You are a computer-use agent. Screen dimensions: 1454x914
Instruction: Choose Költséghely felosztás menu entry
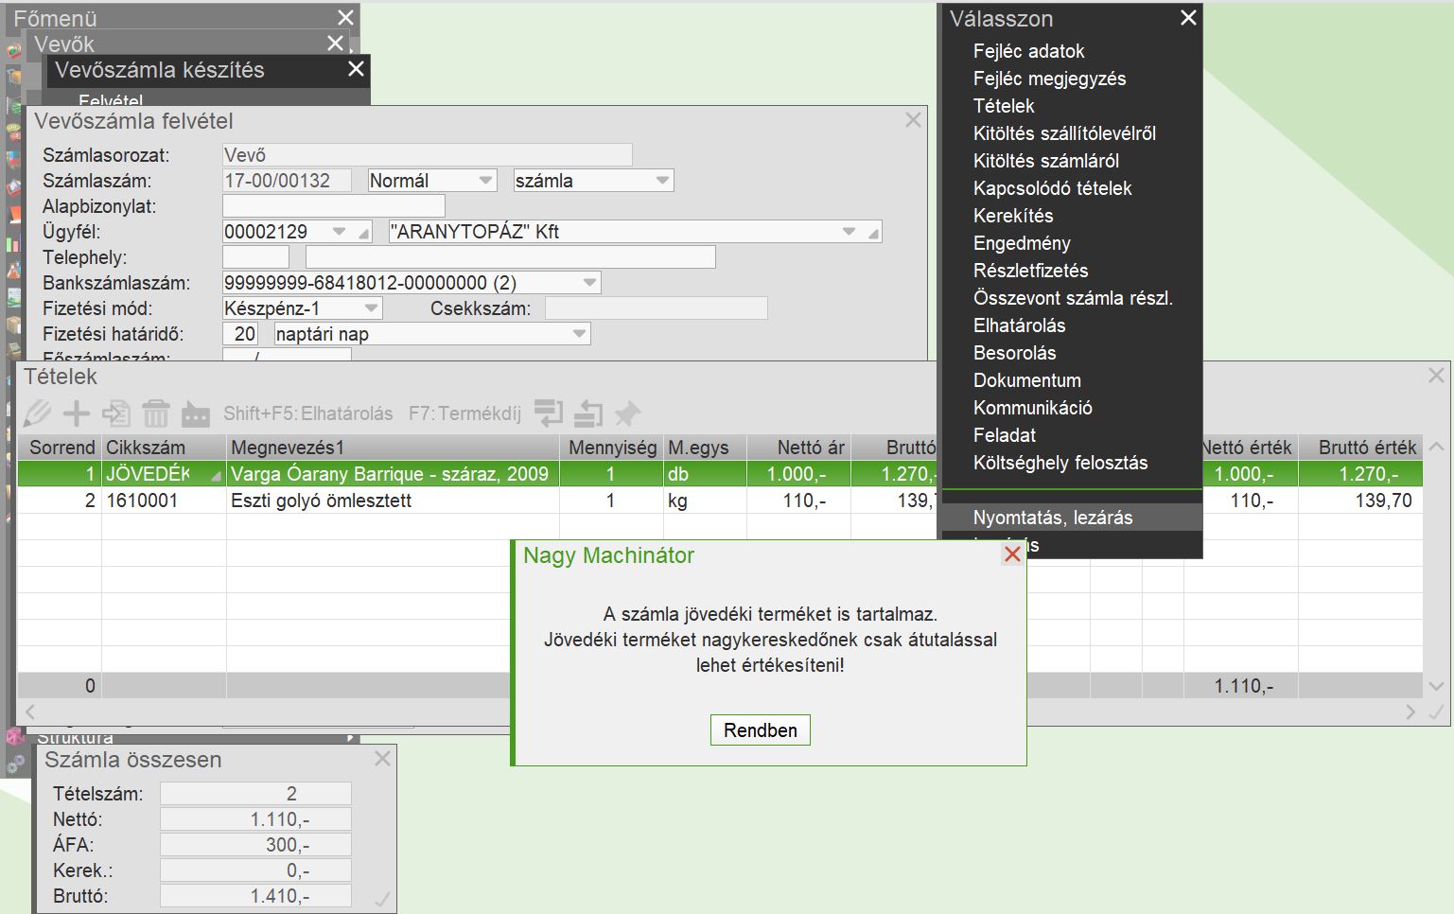pyautogui.click(x=1060, y=463)
